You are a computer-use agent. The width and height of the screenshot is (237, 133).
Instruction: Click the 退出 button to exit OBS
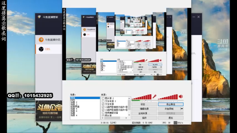(x=171, y=118)
